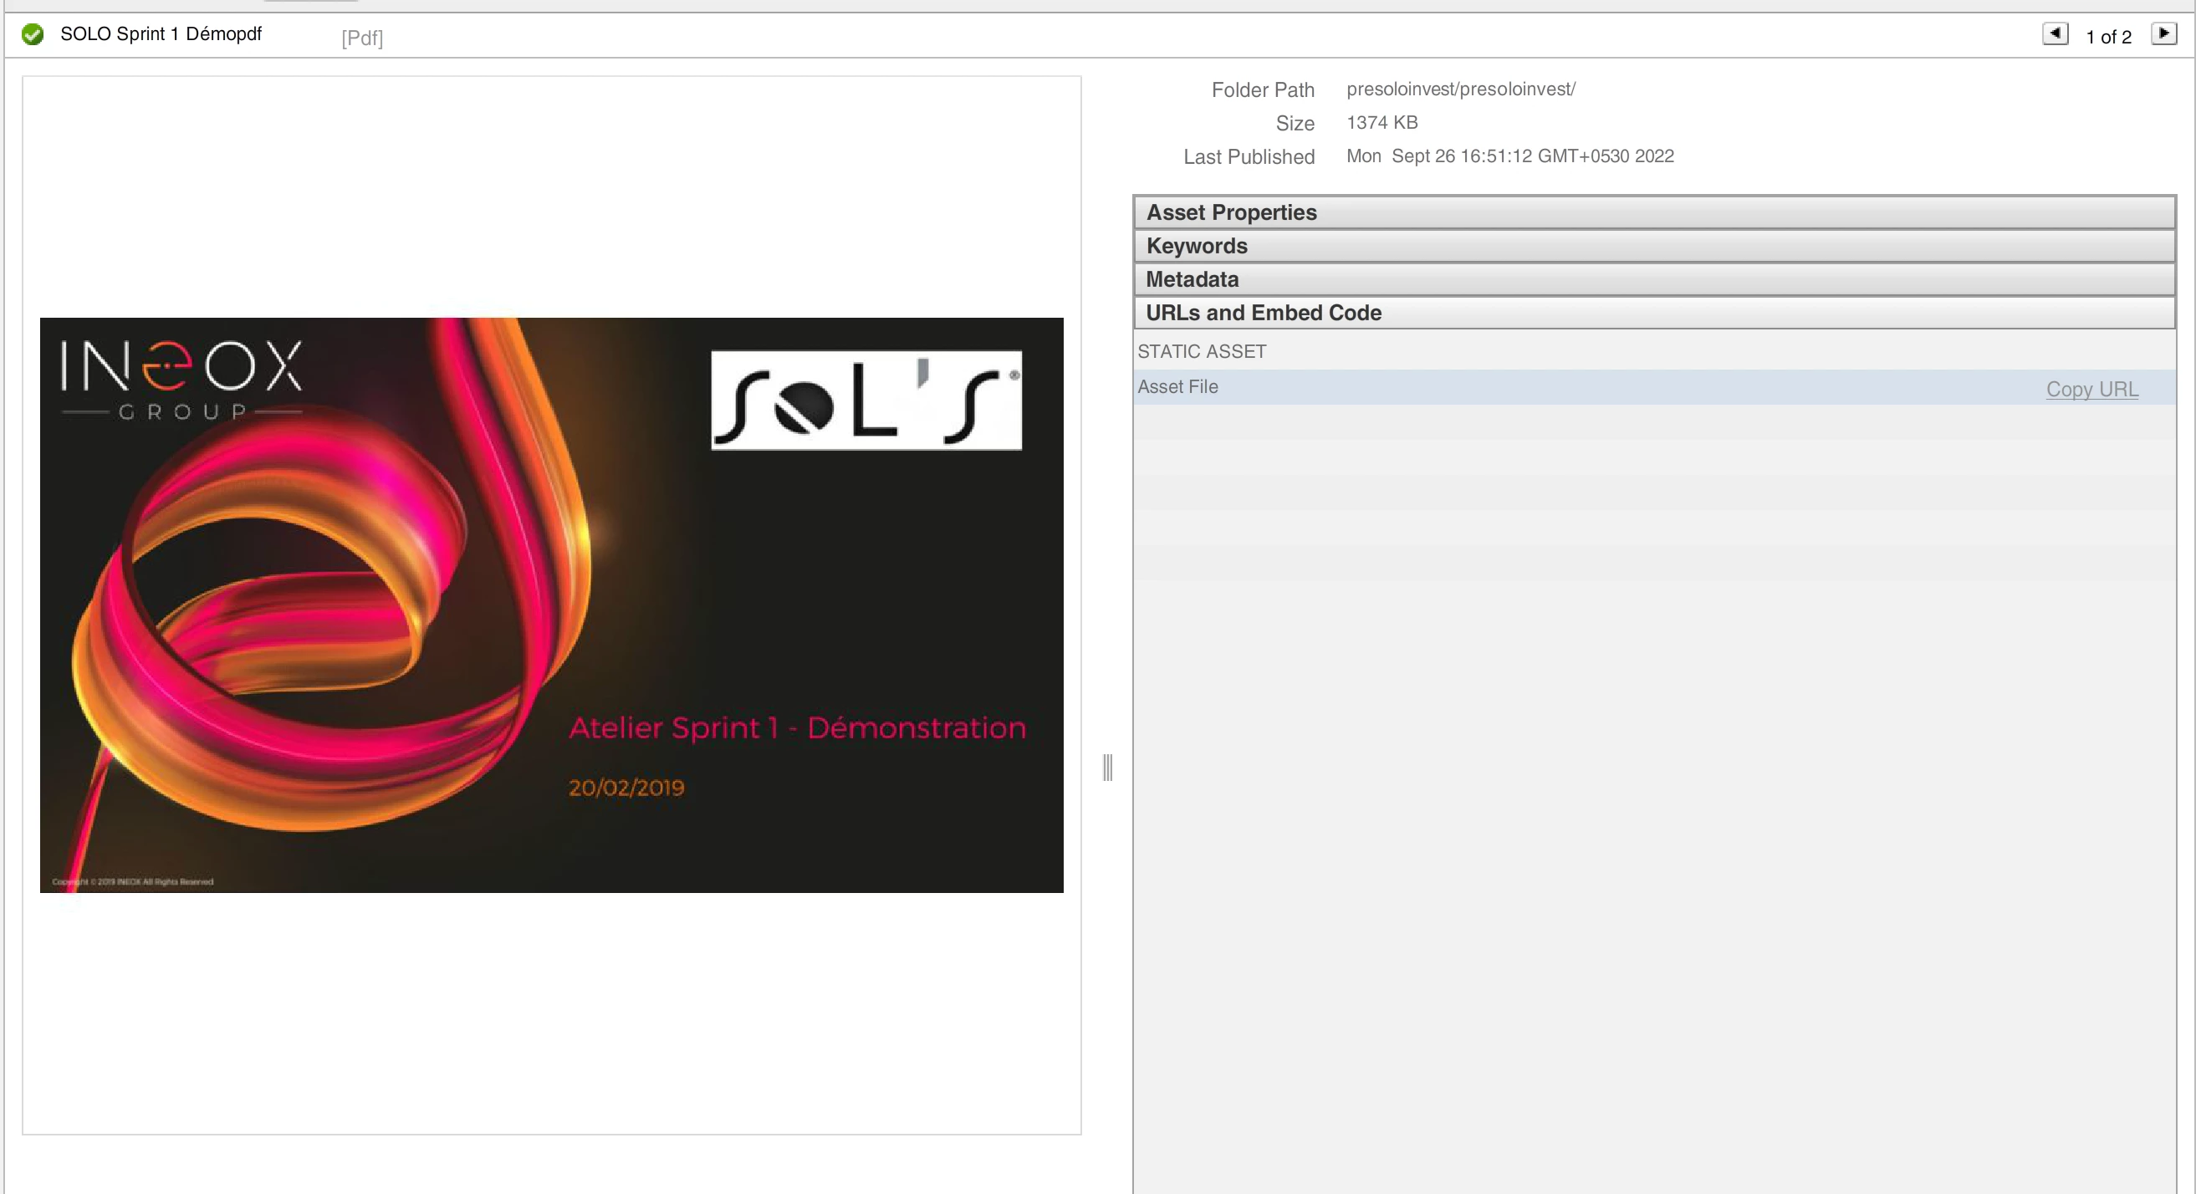
Task: Click the panel splitter handle
Action: (1107, 767)
